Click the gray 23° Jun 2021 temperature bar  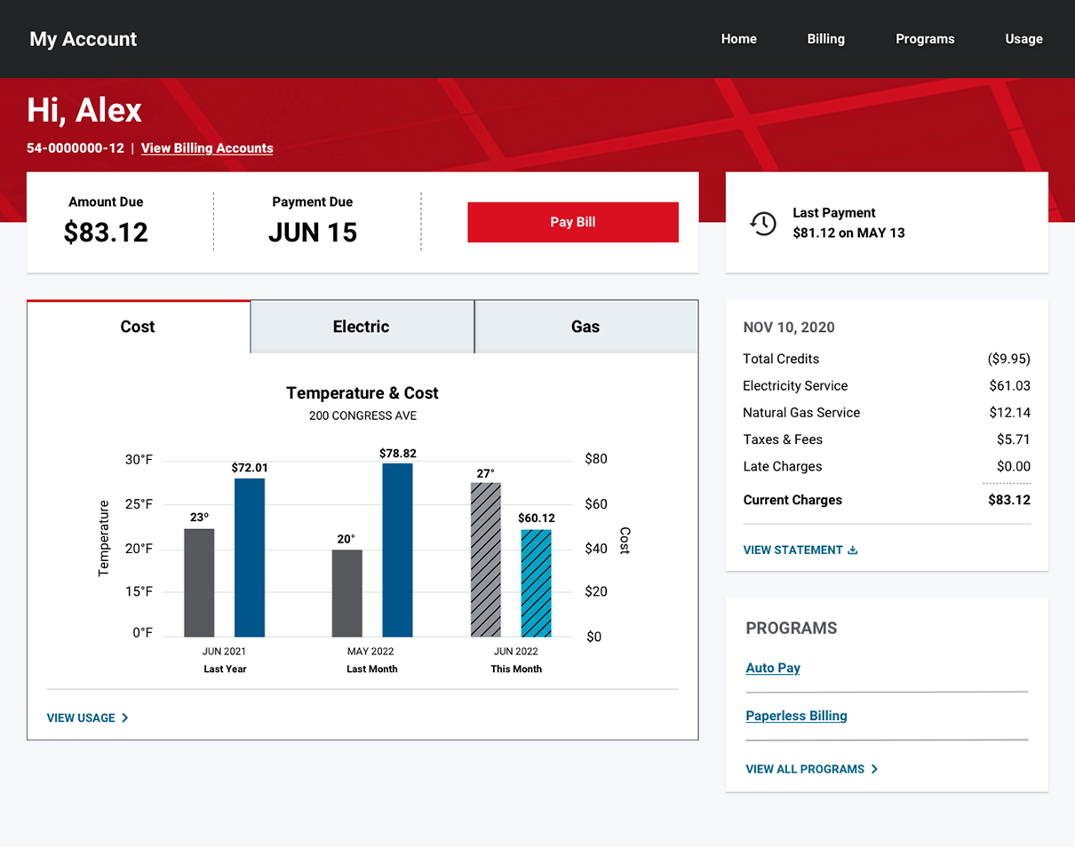point(199,582)
